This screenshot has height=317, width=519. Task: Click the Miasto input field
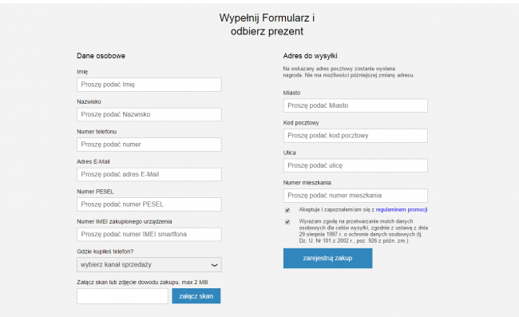coord(355,105)
